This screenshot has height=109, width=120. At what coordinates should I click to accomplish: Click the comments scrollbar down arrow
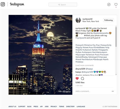pyautogui.click(x=116, y=74)
